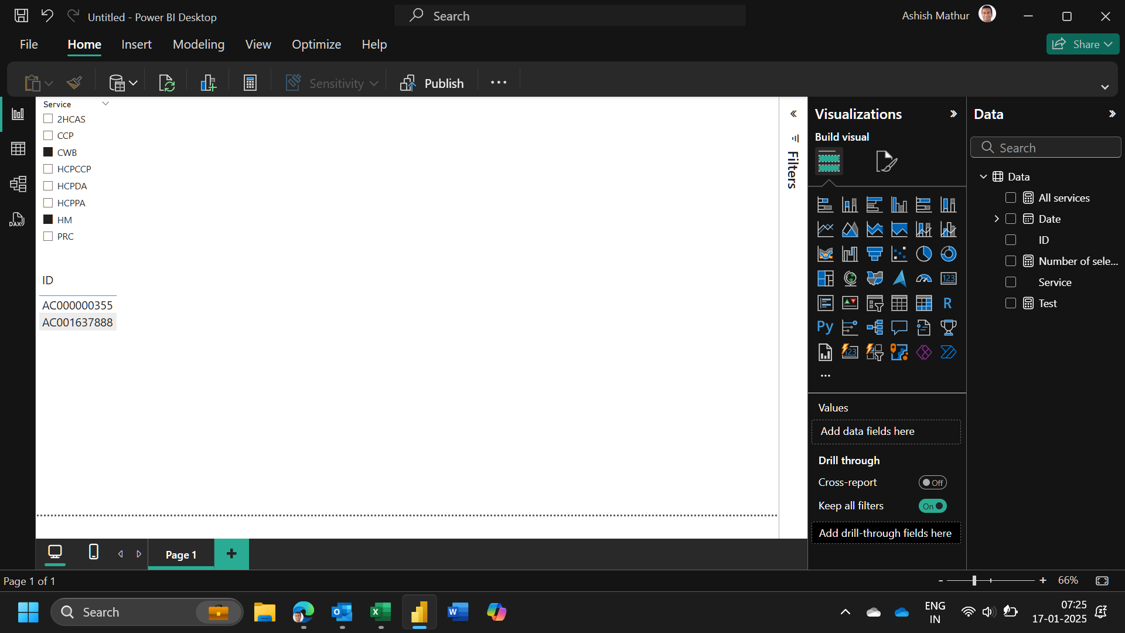Select the pie chart visual
The height and width of the screenshot is (633, 1125).
pyautogui.click(x=924, y=254)
